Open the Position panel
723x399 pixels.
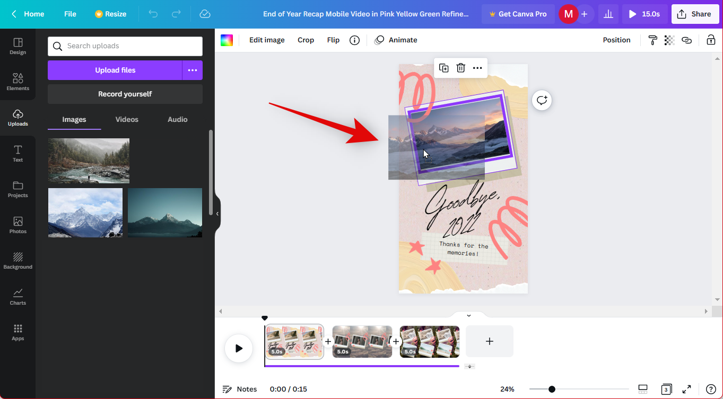pyautogui.click(x=616, y=40)
